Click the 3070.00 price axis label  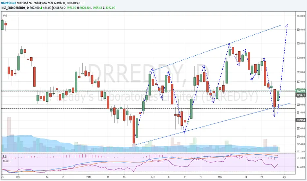(x=301, y=82)
